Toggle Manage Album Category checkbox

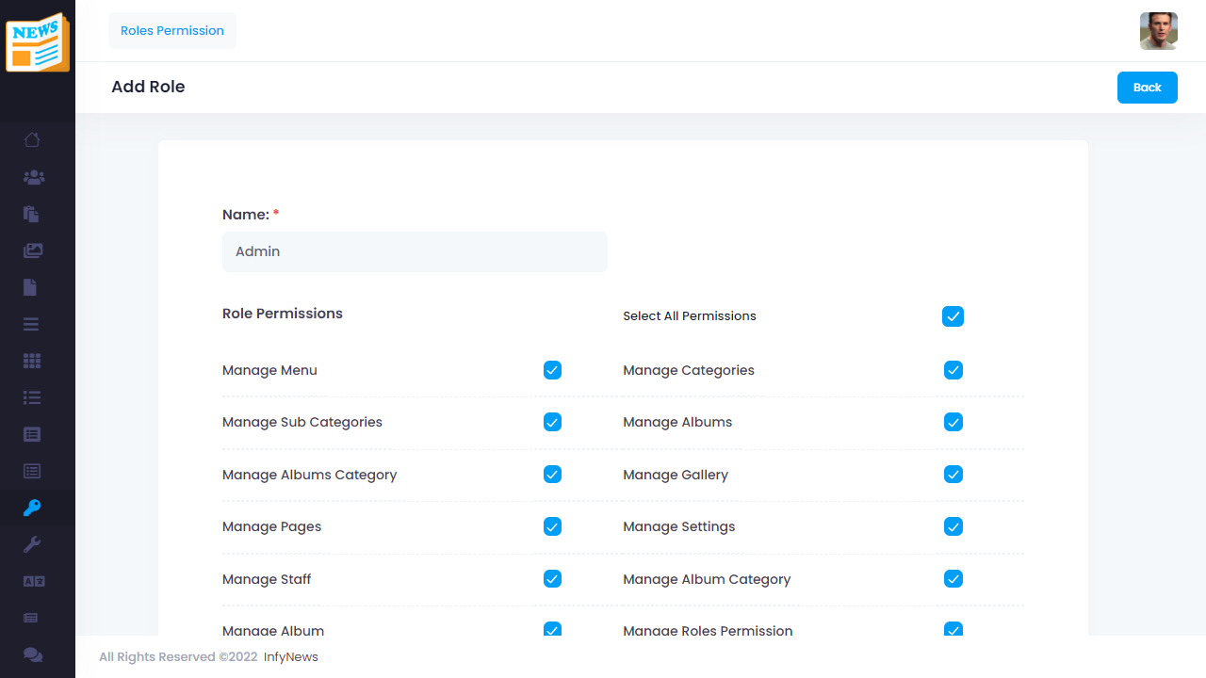click(953, 579)
